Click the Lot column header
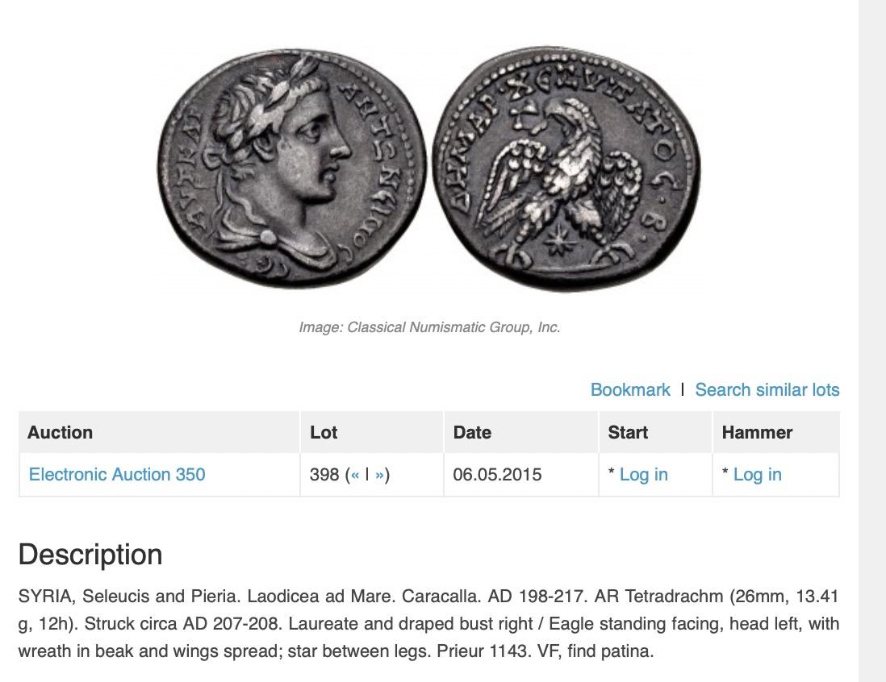 (x=324, y=433)
